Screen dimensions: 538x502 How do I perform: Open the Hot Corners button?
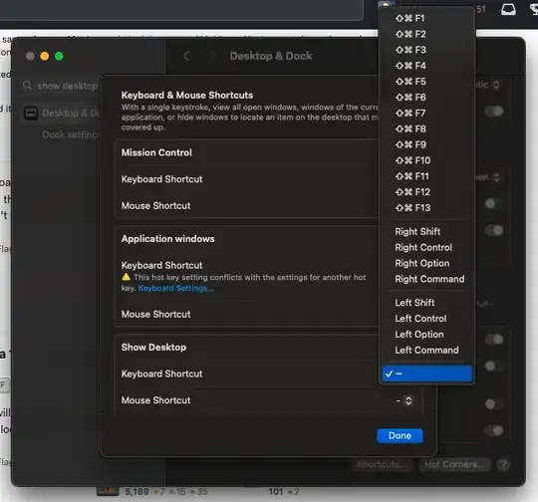coord(454,464)
